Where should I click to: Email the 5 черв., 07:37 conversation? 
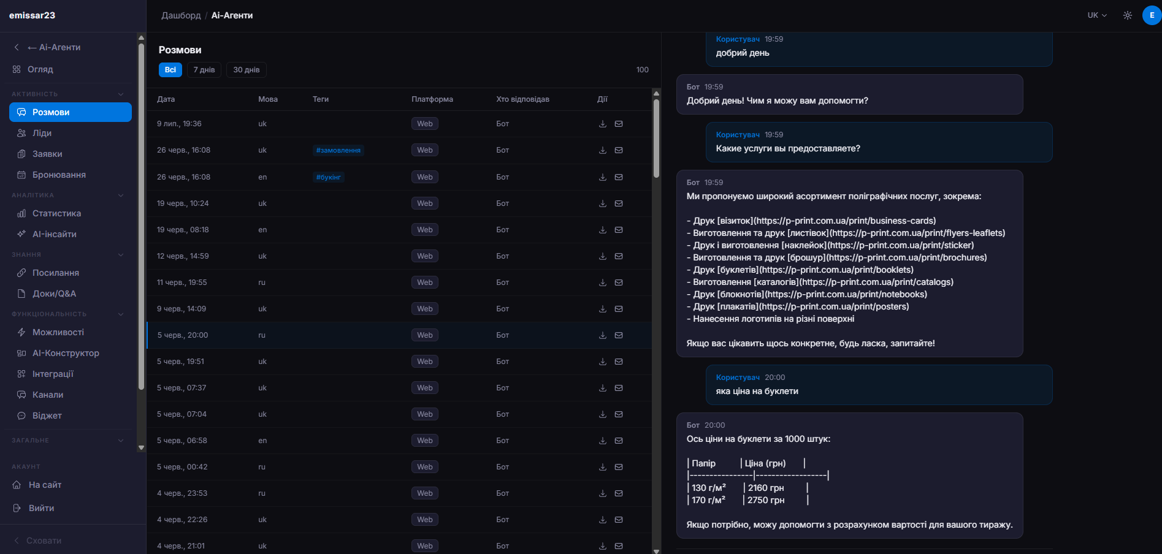619,388
